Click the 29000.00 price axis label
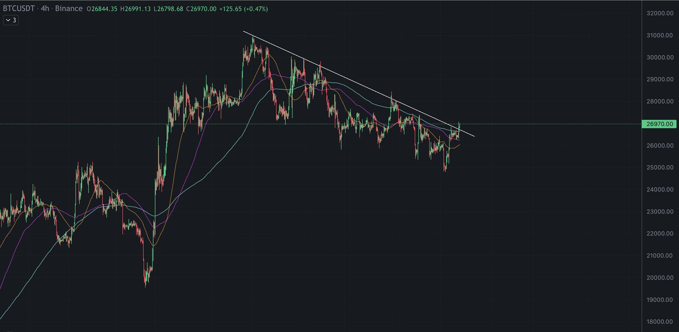The image size is (679, 332). (660, 79)
